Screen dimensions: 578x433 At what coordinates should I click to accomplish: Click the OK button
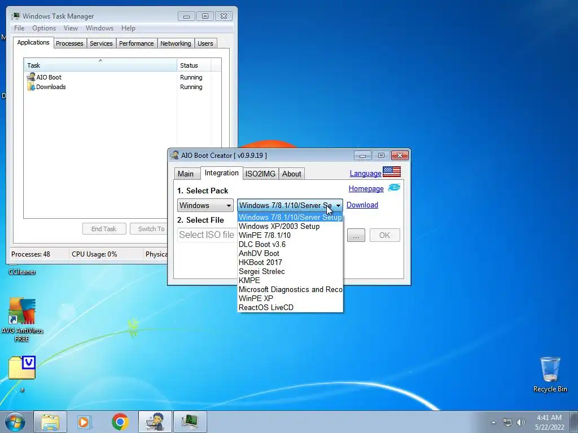384,235
